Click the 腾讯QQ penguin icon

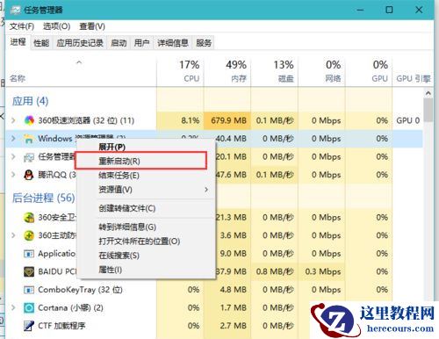tap(29, 175)
